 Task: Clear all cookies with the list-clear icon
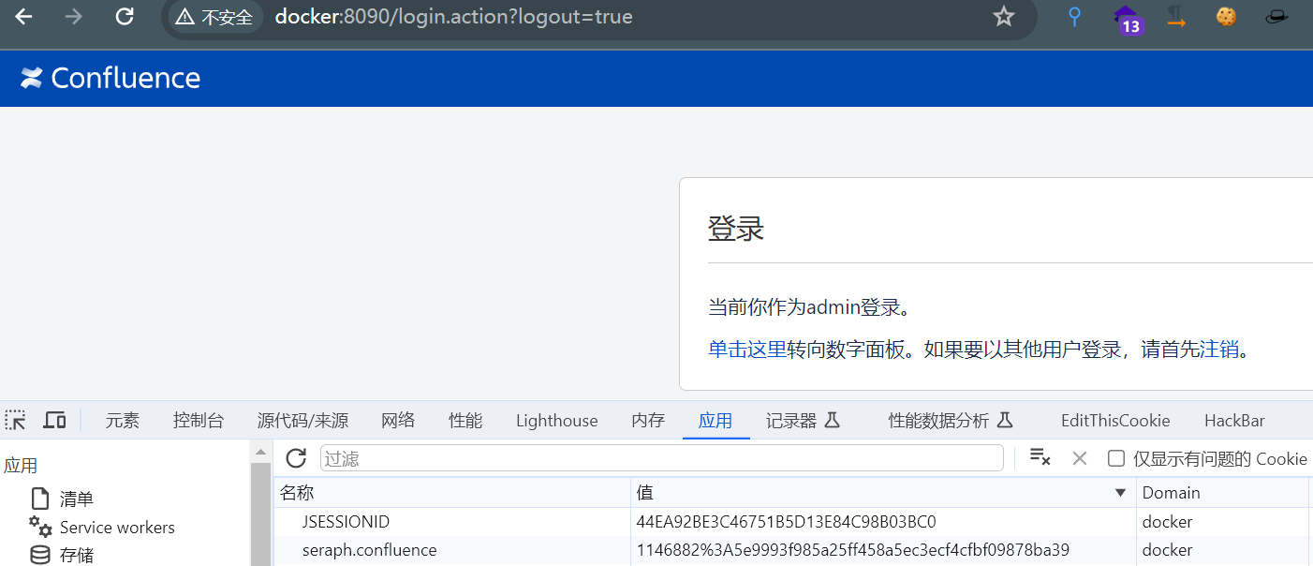[1040, 457]
